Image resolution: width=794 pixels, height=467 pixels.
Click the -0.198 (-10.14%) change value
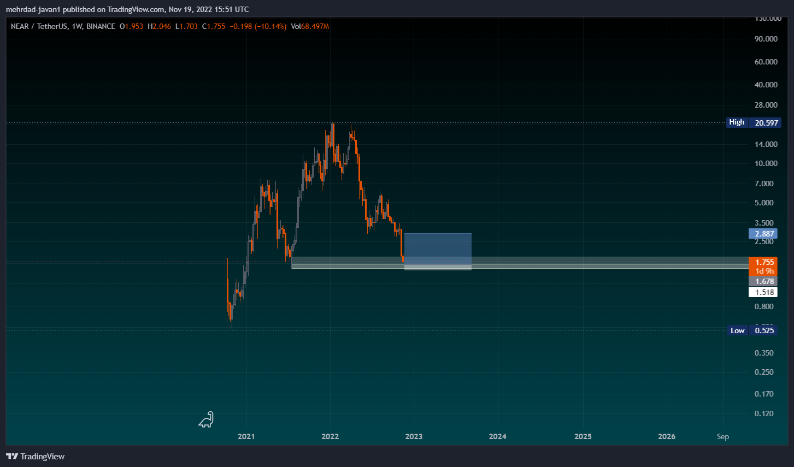(258, 26)
